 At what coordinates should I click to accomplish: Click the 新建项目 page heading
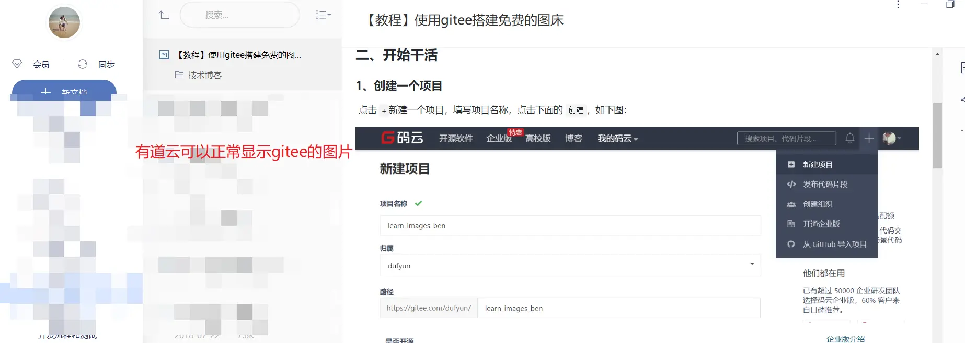[405, 168]
